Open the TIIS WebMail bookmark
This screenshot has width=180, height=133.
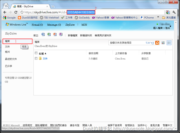coord(49,18)
